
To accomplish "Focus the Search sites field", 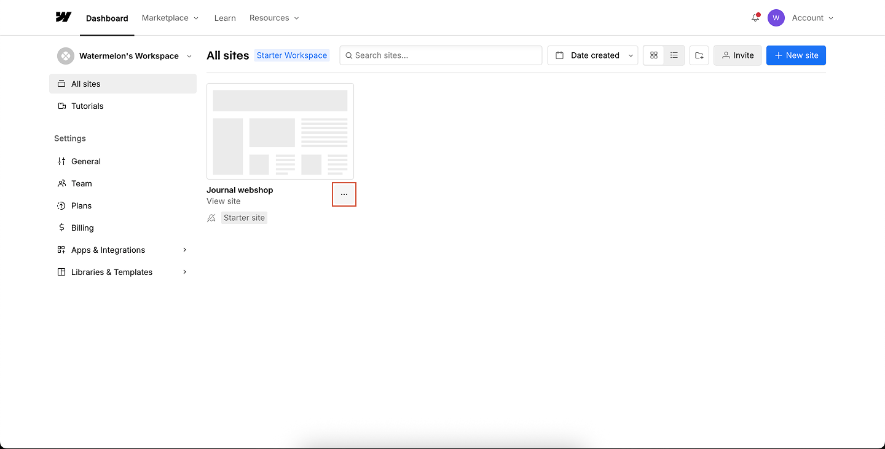I will (x=441, y=55).
